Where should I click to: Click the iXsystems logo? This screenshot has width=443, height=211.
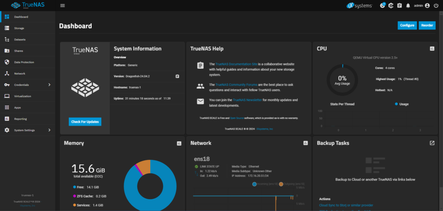tap(360, 5)
